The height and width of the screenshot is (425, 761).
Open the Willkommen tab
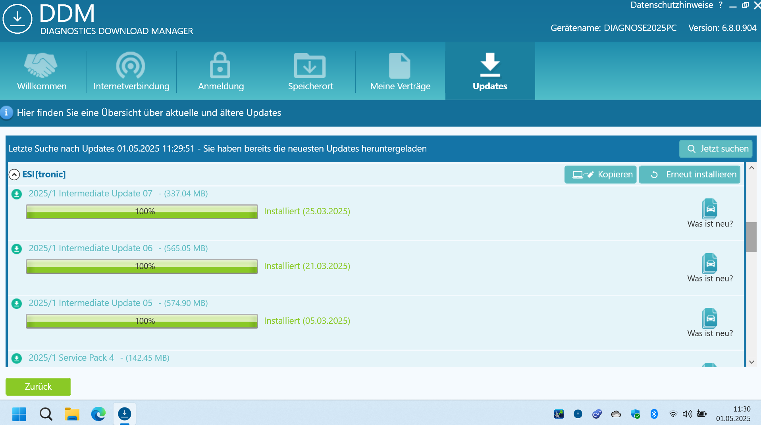coord(42,71)
